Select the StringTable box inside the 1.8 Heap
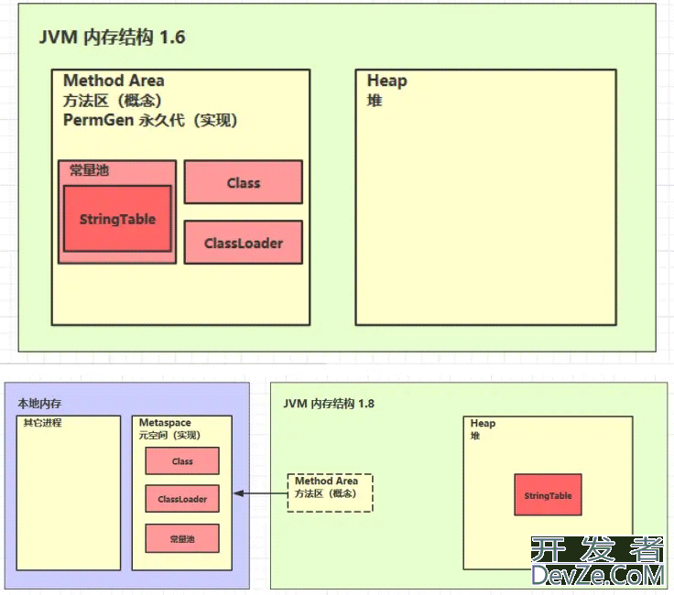The image size is (674, 595). 548,495
